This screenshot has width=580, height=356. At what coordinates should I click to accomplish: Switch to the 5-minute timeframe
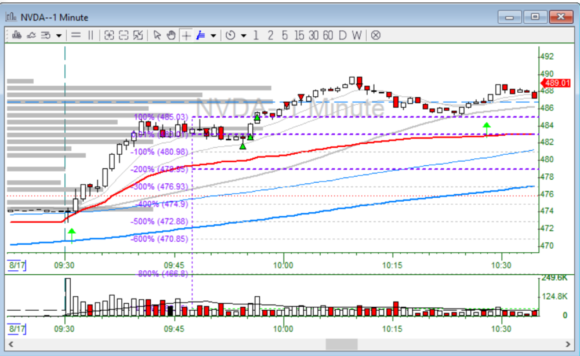click(284, 35)
